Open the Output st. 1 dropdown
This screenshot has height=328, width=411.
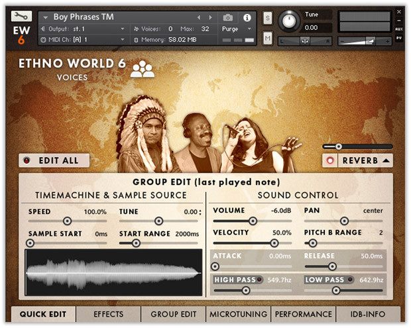(x=83, y=28)
